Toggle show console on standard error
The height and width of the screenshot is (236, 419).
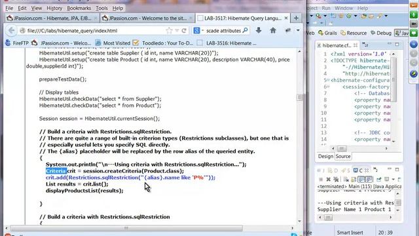(x=369, y=179)
